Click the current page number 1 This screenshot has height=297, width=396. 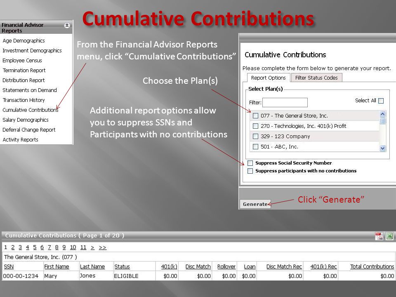pyautogui.click(x=5, y=247)
